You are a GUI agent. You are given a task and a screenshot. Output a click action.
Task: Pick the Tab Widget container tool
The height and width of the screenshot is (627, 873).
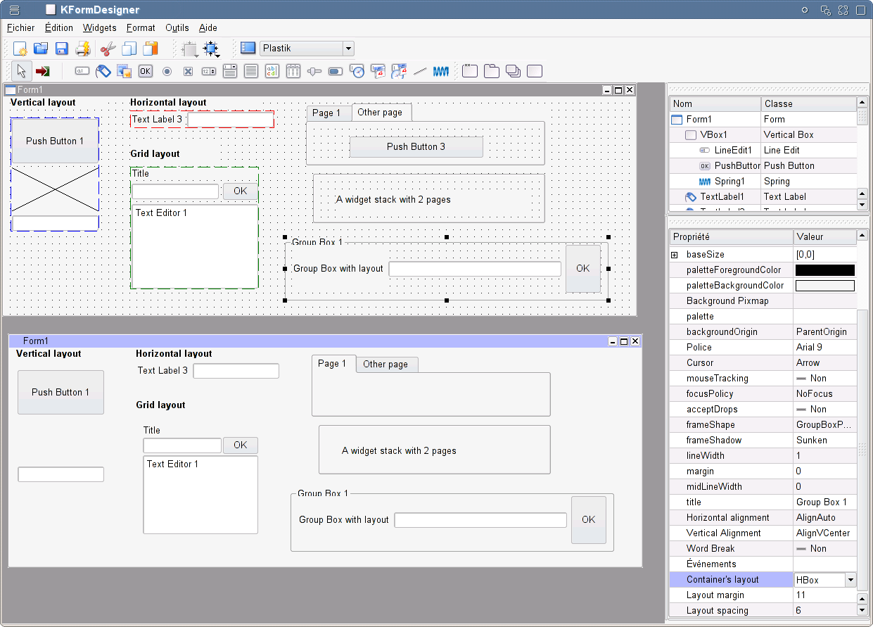(492, 71)
